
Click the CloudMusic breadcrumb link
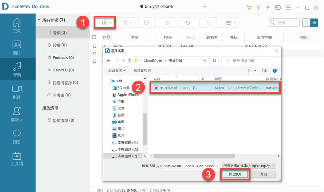click(x=153, y=60)
